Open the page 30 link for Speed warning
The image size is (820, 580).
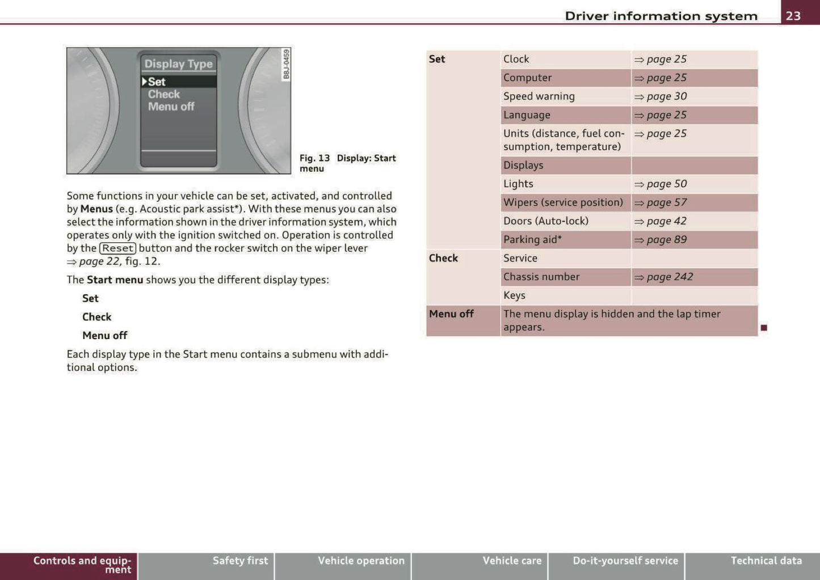[x=667, y=96]
